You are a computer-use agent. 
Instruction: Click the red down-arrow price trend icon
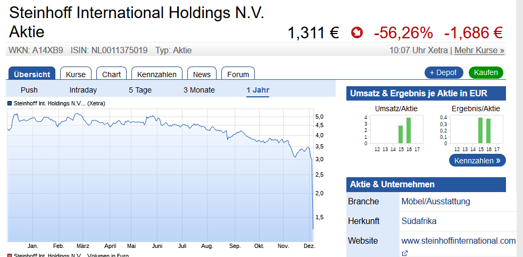click(x=356, y=33)
